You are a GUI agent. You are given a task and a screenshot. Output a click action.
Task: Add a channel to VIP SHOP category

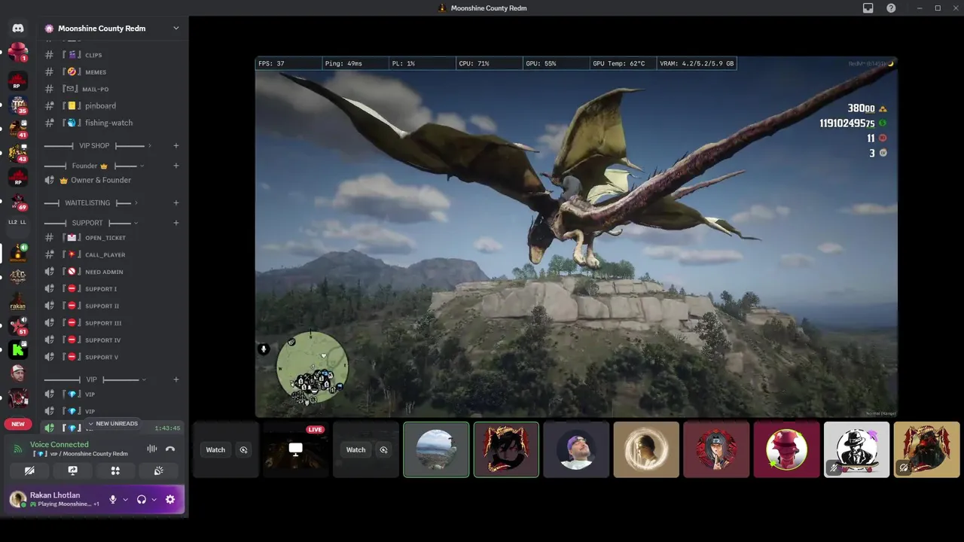(x=176, y=145)
